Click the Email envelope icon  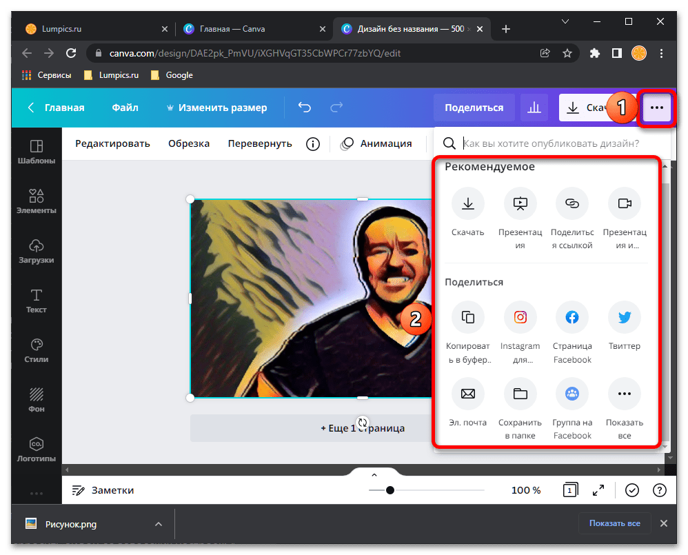[x=468, y=394]
